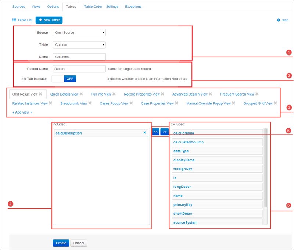
Task: Click the move-left double arrow button
Action: (x=155, y=132)
